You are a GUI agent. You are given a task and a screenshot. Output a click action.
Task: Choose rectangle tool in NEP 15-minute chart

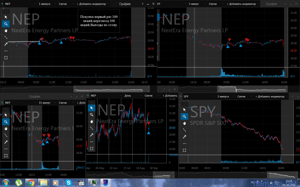tap(6, 156)
